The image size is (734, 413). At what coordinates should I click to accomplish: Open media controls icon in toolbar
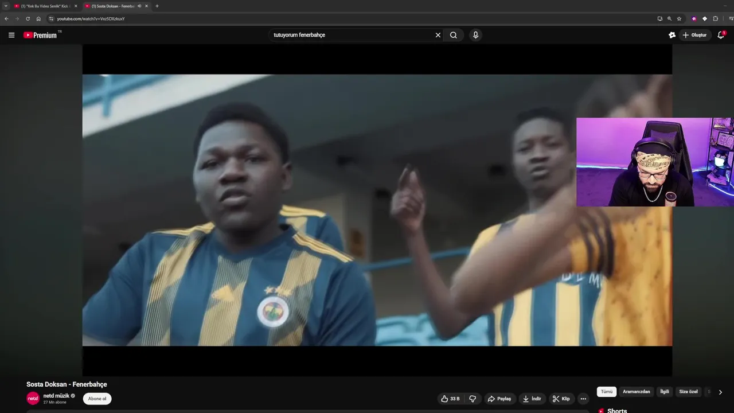coord(731,18)
